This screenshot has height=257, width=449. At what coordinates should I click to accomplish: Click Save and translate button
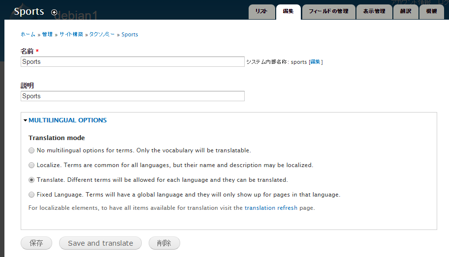point(100,243)
